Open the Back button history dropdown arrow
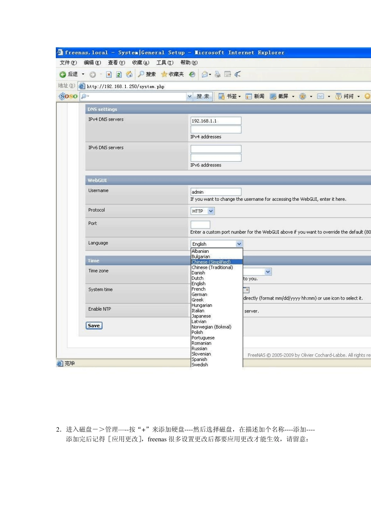 click(x=83, y=74)
